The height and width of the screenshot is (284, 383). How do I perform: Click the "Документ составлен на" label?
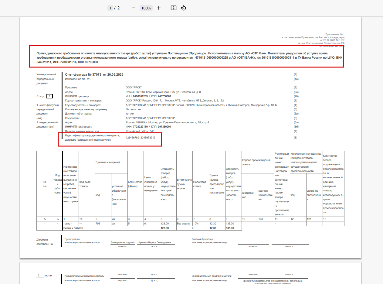tap(45, 242)
